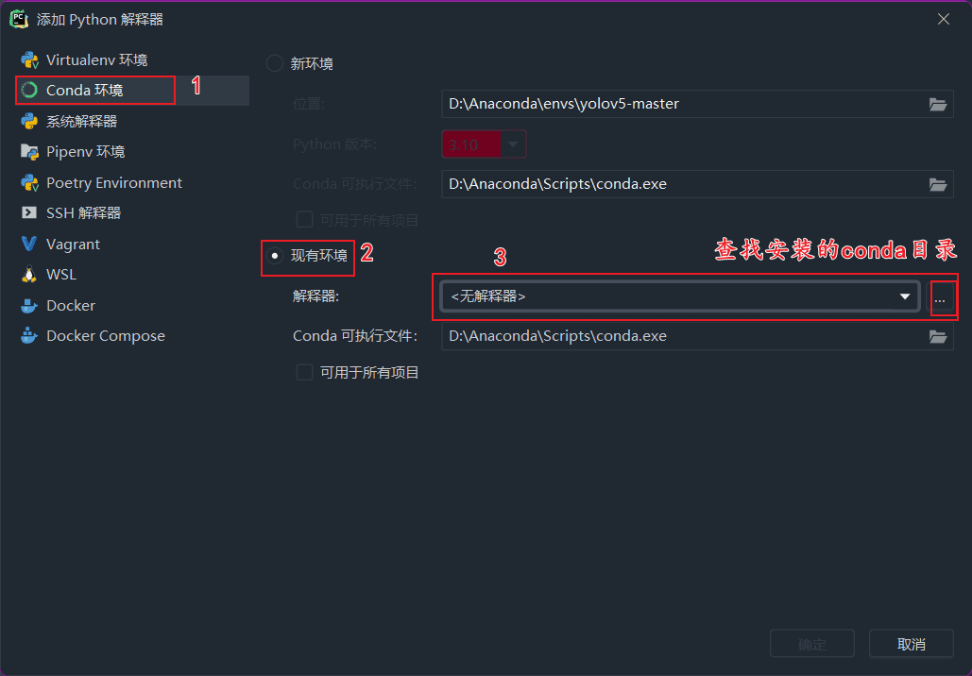
Task: Click the Virtualenv 环境 Python icon
Action: (29, 60)
